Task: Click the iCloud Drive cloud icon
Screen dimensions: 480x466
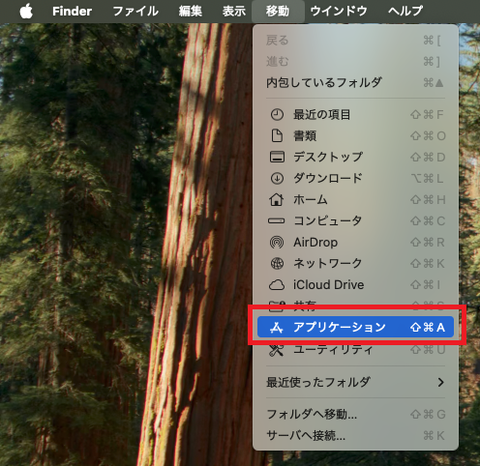Action: click(277, 284)
